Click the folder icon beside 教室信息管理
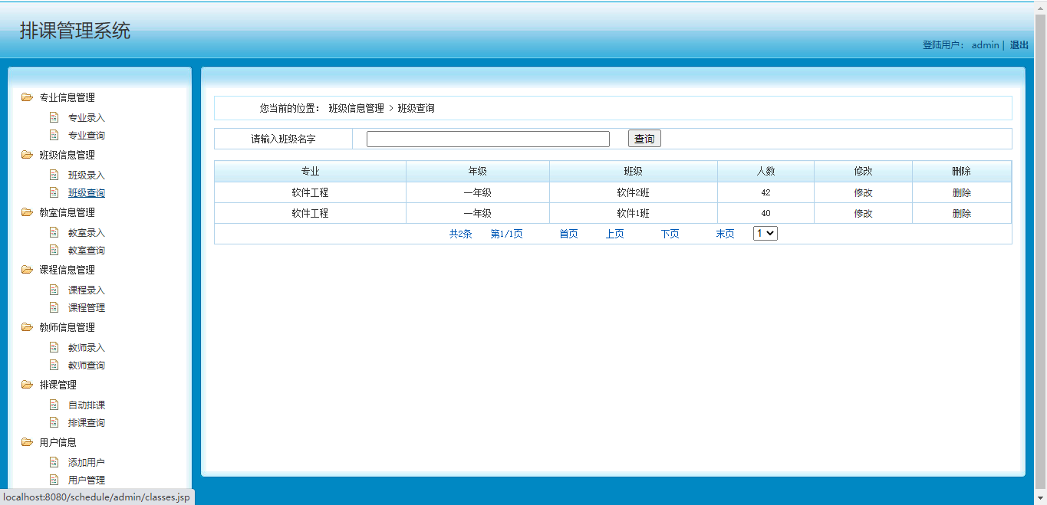1047x505 pixels. click(26, 212)
